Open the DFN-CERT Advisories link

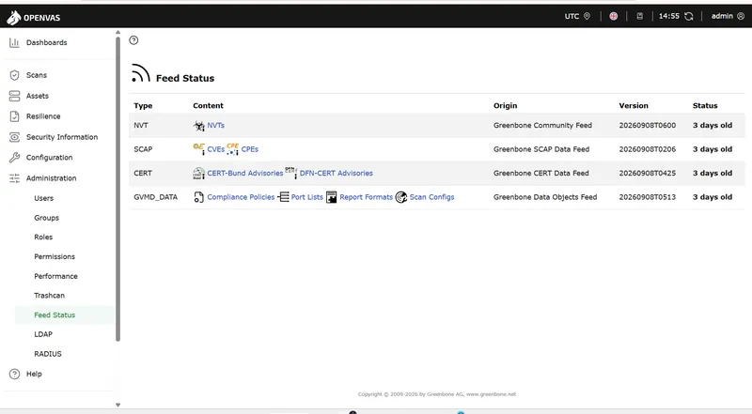(337, 174)
